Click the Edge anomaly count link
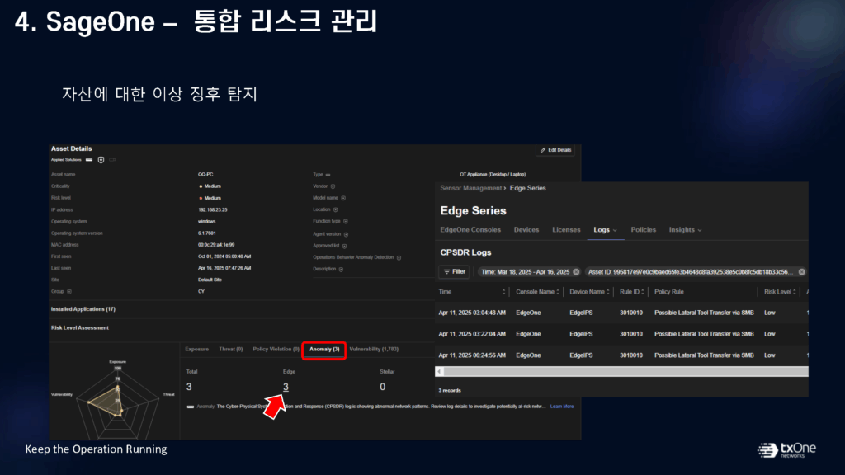The height and width of the screenshot is (475, 845). 286,387
